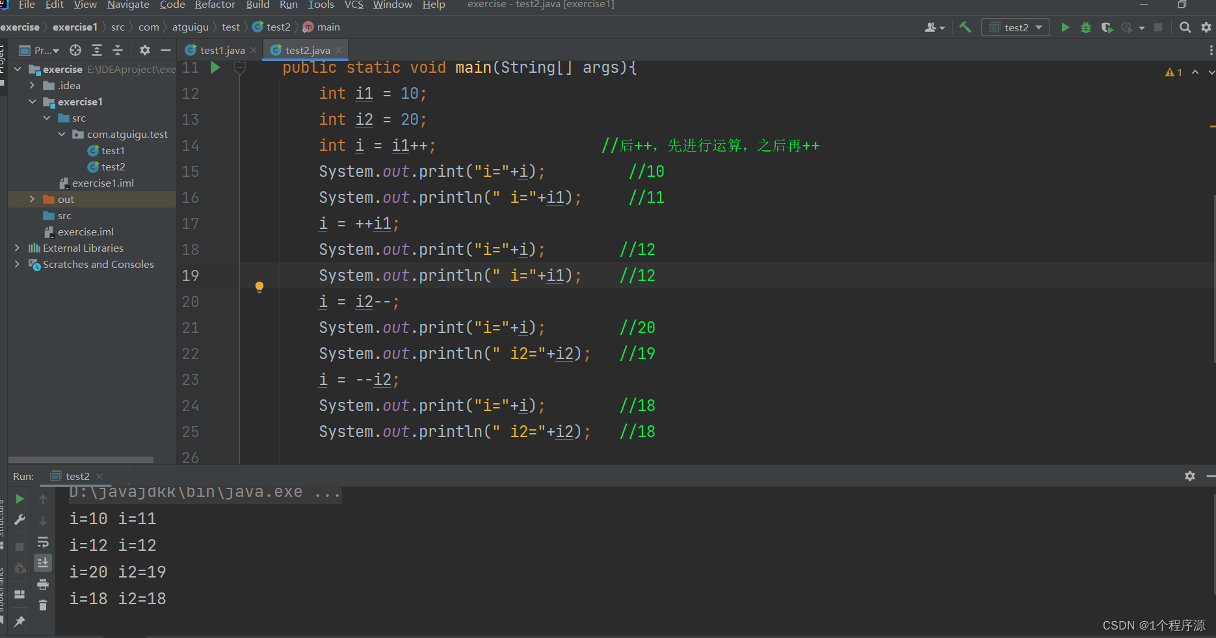Build project with the hammer icon

point(965,27)
